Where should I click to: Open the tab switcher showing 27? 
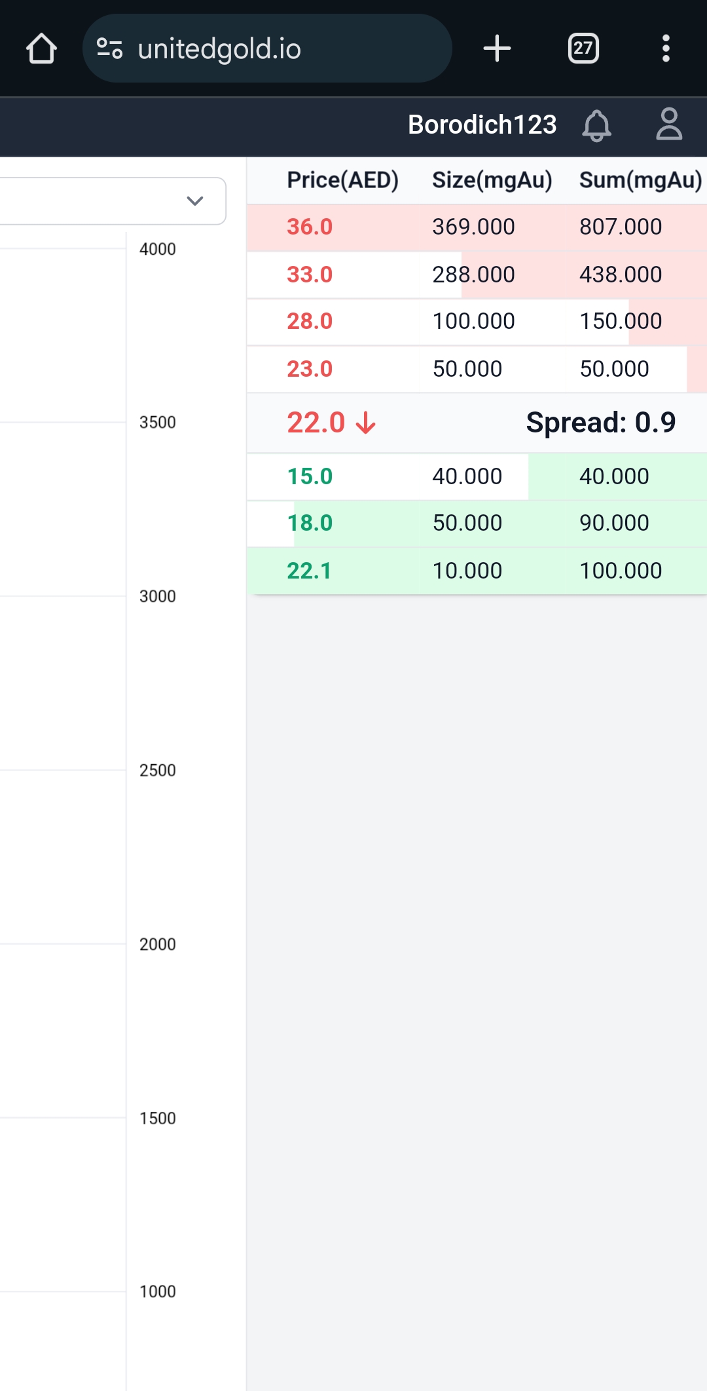pos(583,48)
